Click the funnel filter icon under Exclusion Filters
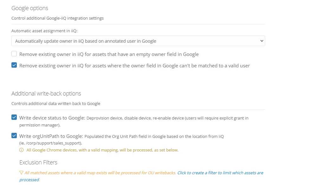 tap(21, 173)
